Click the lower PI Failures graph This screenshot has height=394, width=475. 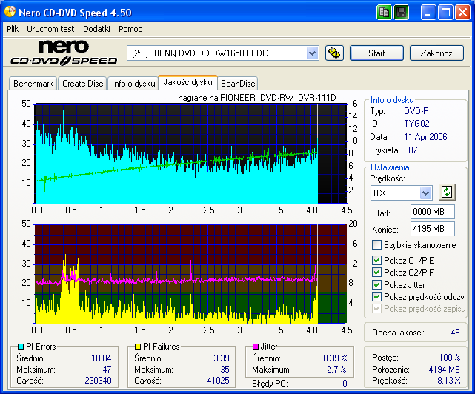tap(190, 274)
